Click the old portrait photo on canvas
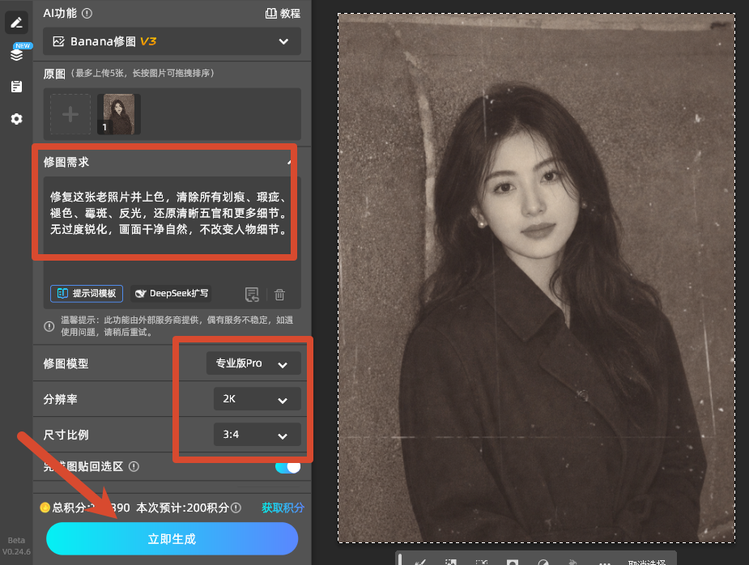The width and height of the screenshot is (749, 565). coord(536,278)
